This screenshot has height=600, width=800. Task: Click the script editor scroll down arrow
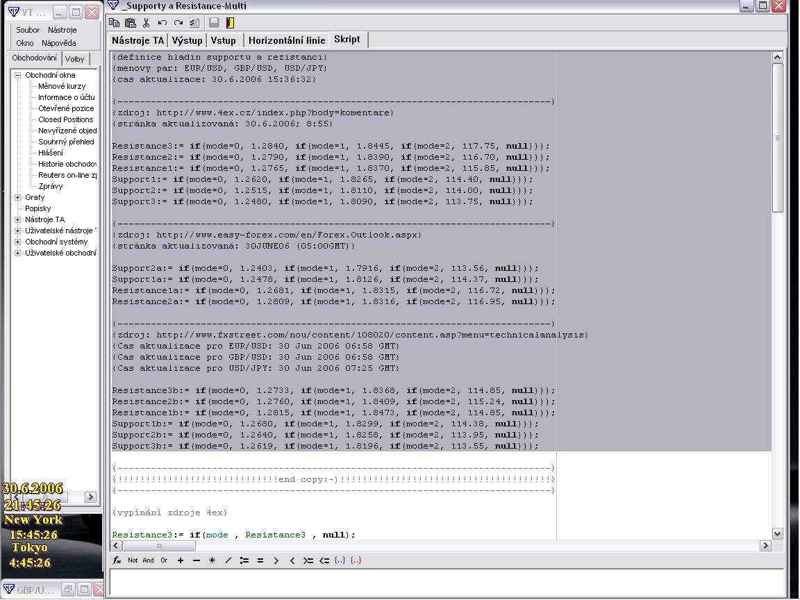pyautogui.click(x=777, y=534)
